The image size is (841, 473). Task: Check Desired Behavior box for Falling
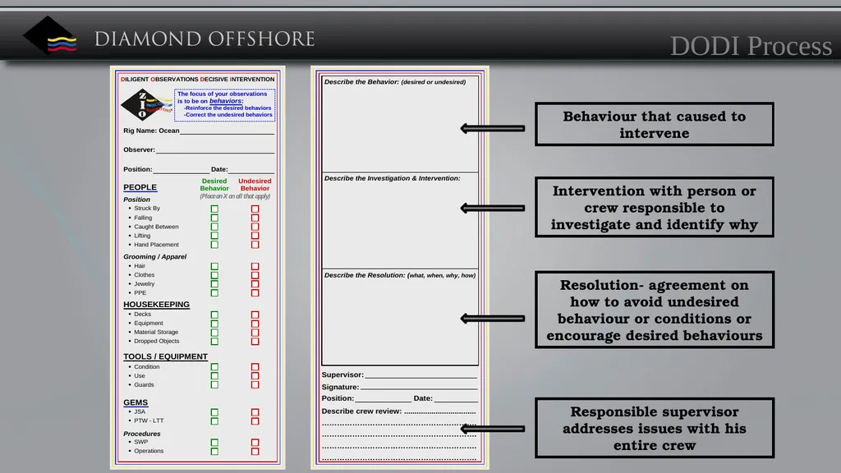point(214,218)
